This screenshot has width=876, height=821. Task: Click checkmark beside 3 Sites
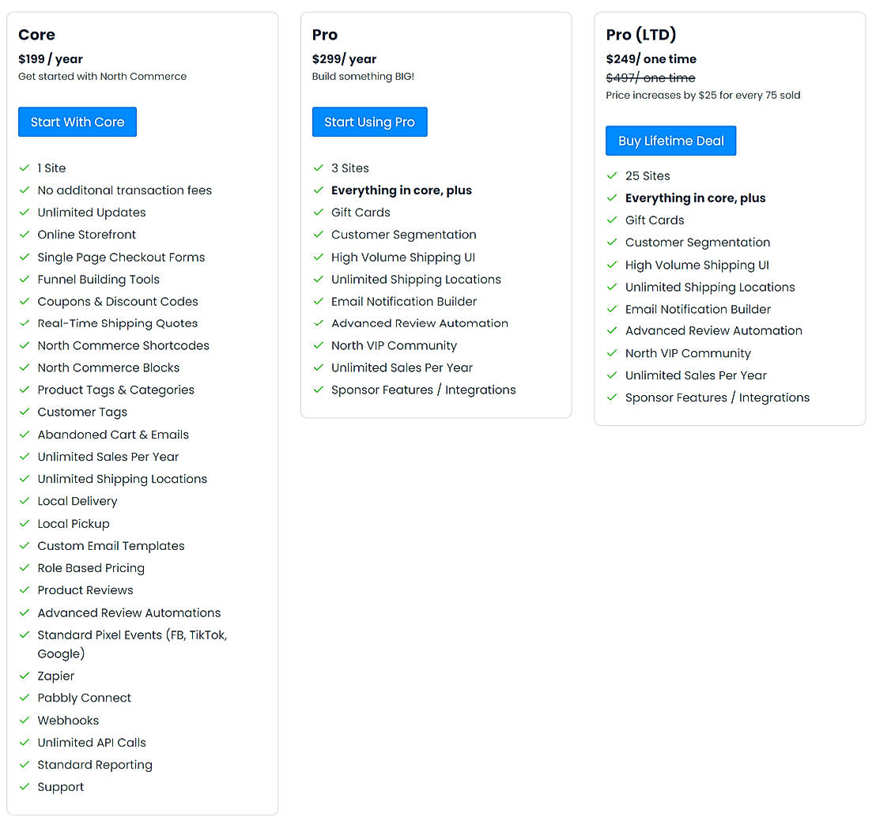tap(319, 168)
